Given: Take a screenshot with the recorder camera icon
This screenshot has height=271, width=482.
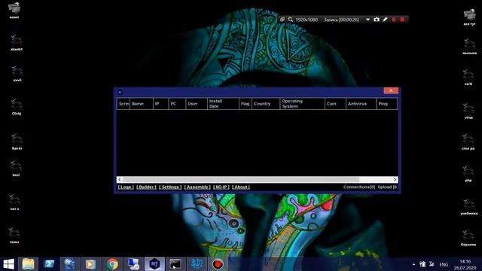Looking at the screenshot, I should [377, 20].
